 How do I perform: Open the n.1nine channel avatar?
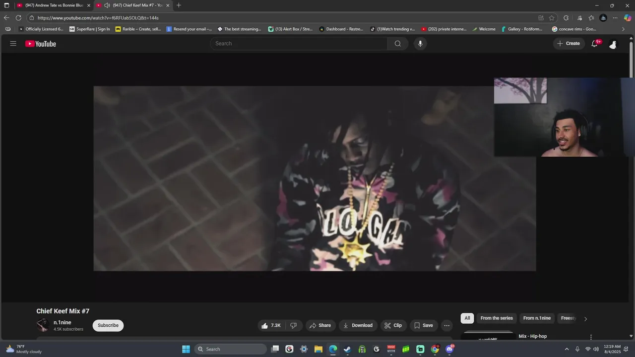point(43,325)
